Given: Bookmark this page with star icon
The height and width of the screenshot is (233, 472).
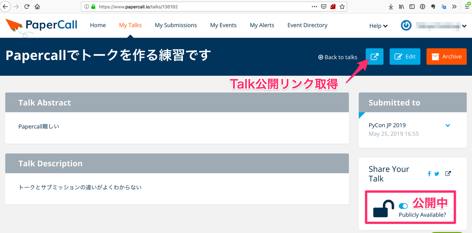Looking at the screenshot, I should pos(342,7).
